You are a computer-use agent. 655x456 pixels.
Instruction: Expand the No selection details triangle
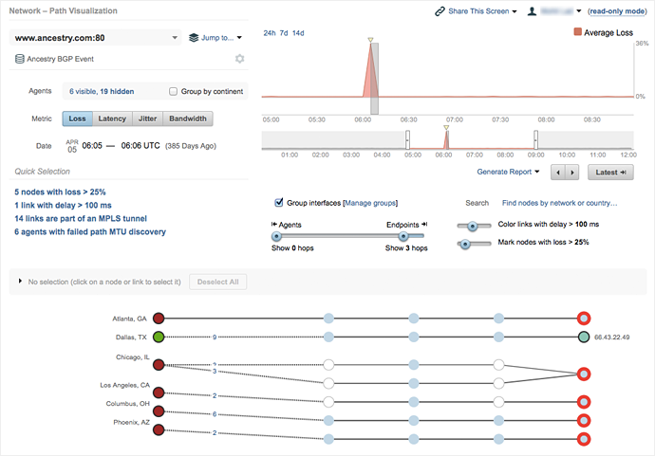coord(20,282)
